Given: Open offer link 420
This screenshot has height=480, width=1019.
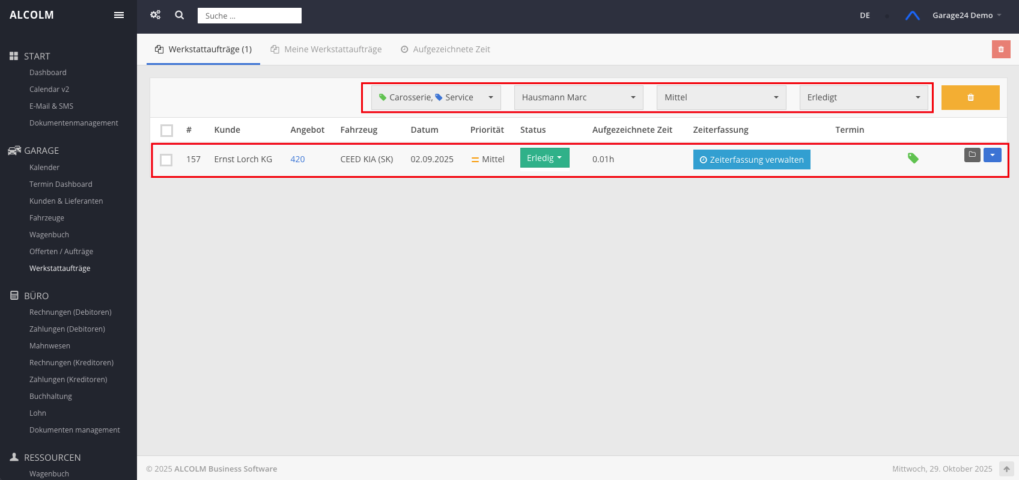Looking at the screenshot, I should [297, 159].
